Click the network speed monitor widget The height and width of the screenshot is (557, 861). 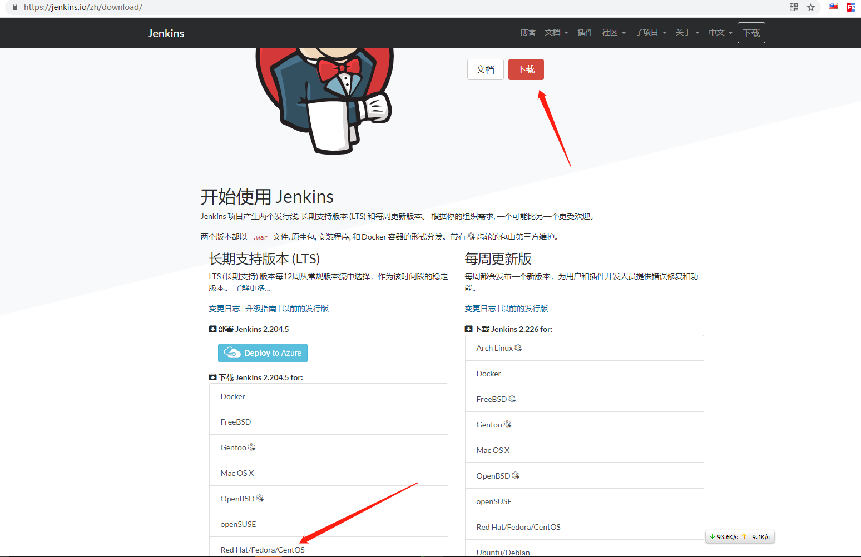(740, 536)
